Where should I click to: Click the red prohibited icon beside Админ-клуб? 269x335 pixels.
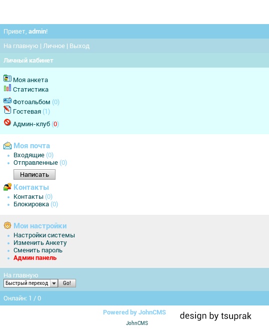point(7,122)
